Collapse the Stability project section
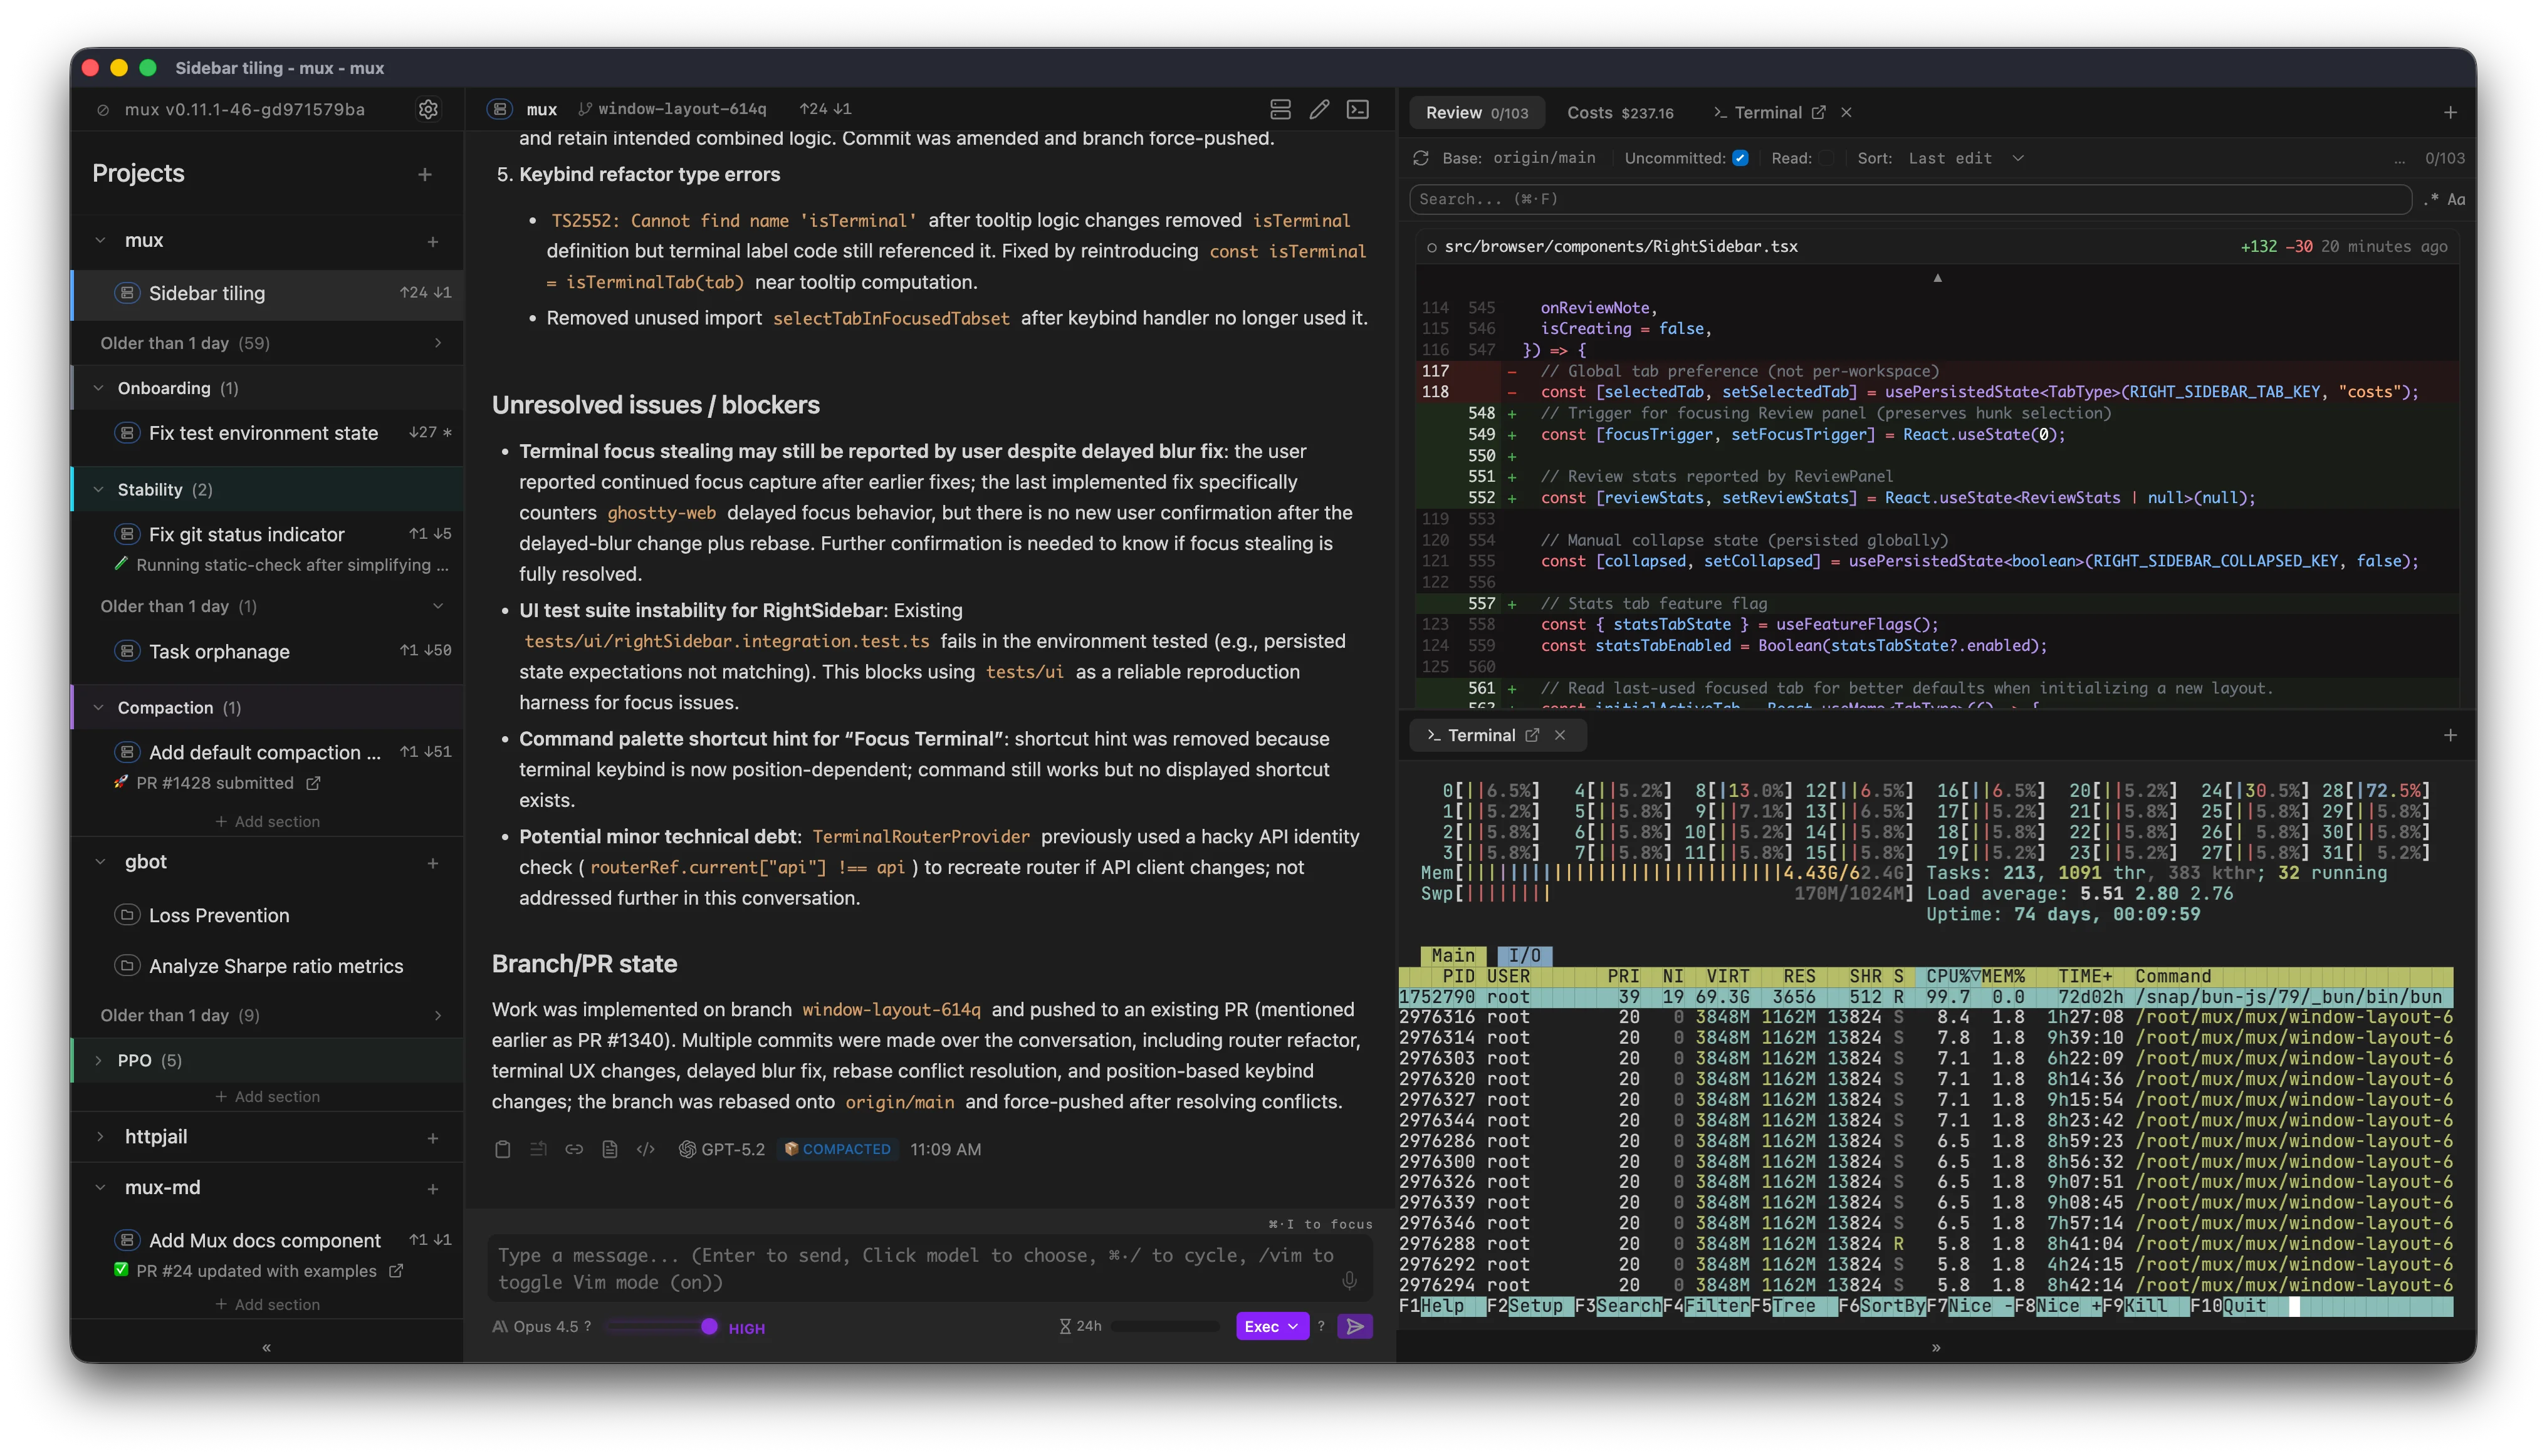 [x=99, y=489]
